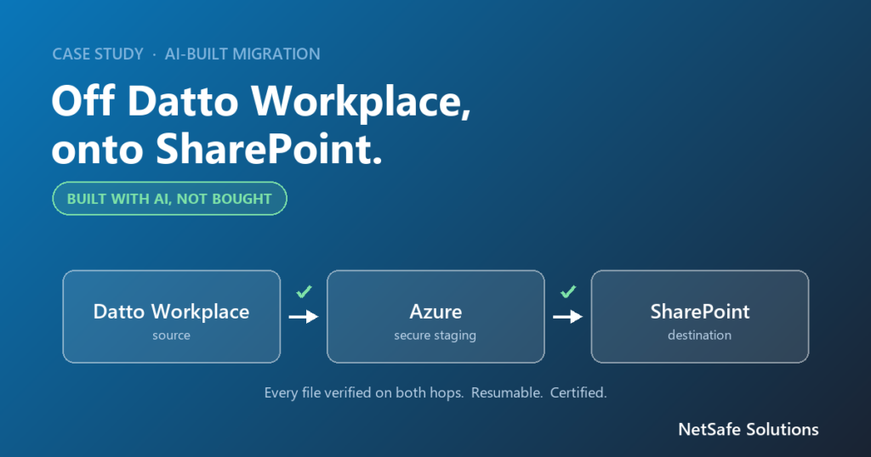Select the Datto Workplace source box
871x457 pixels.
[172, 317]
